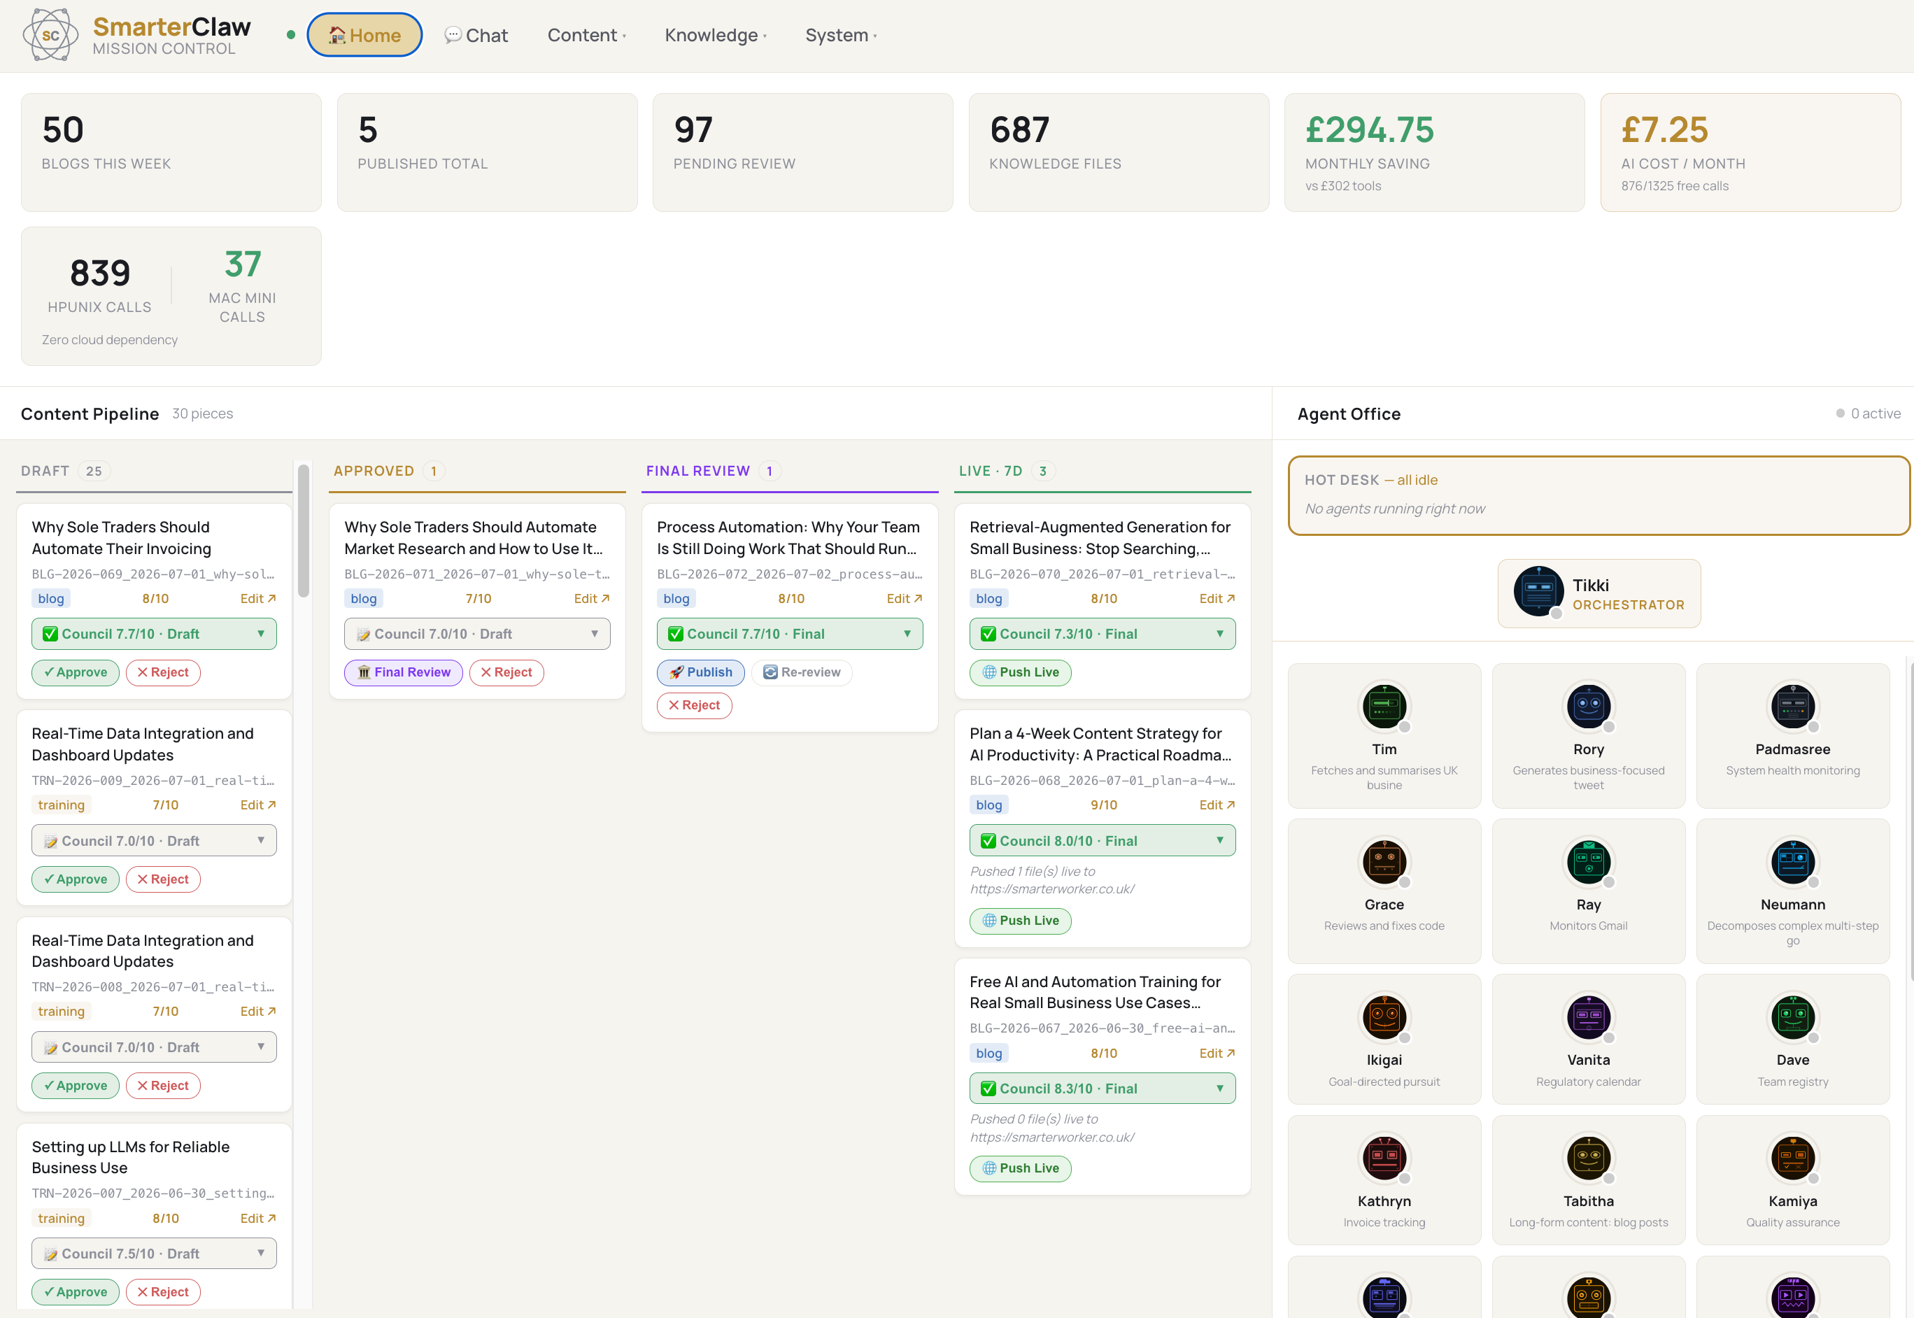Open the Content menu
The height and width of the screenshot is (1318, 1914).
[x=587, y=35]
